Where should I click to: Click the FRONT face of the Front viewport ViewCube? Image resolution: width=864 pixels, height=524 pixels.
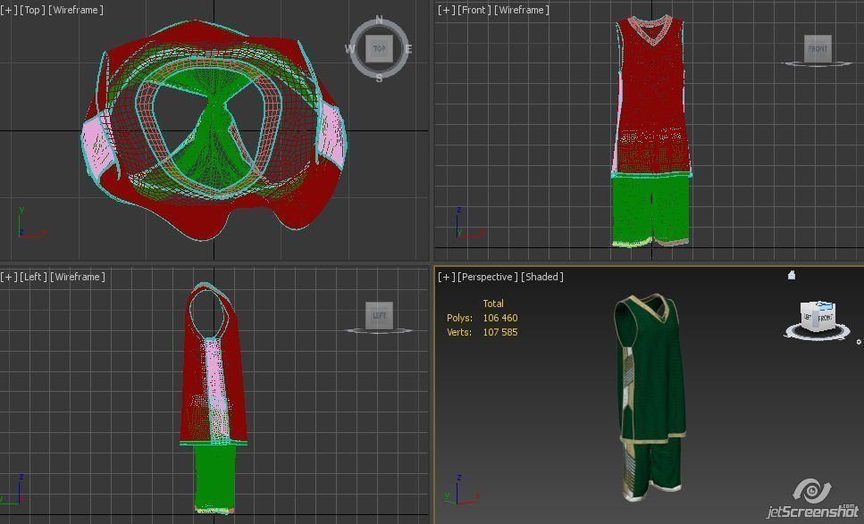[x=818, y=48]
